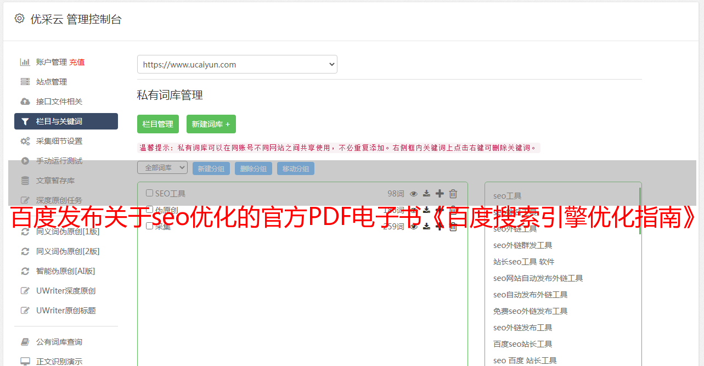The width and height of the screenshot is (704, 366).
Task: Open 账户管理 via its bar chart icon
Action: (25, 62)
